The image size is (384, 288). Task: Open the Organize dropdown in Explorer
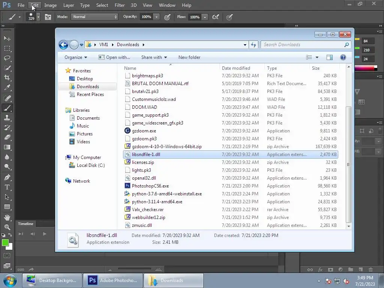point(76,57)
